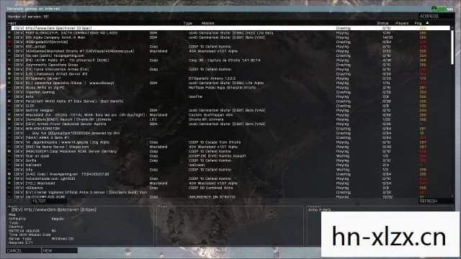Click Number of servers: 181 label
461x259 pixels.
coord(28,17)
